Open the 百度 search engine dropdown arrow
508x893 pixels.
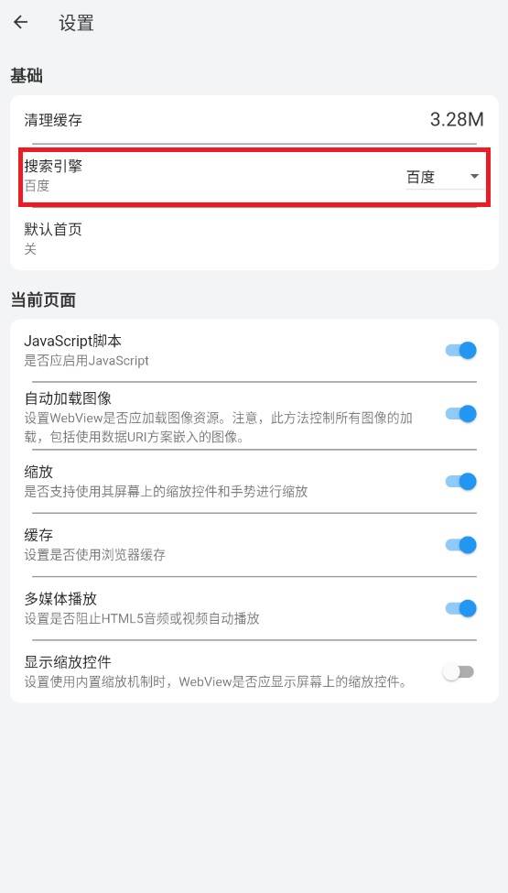(x=474, y=177)
